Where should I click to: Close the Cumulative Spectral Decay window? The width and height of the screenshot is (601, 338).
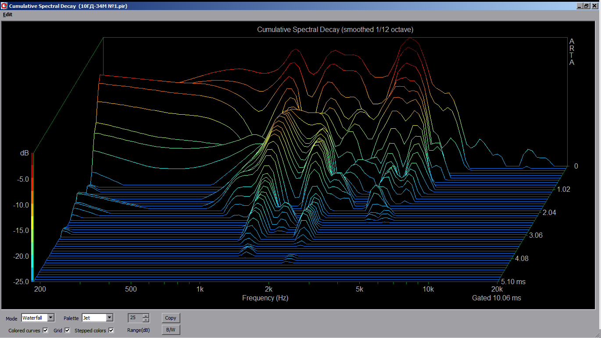(594, 6)
